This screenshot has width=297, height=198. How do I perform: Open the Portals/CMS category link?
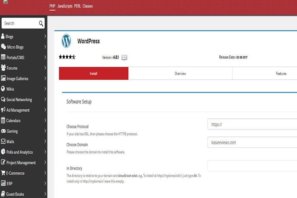pyautogui.click(x=15, y=57)
